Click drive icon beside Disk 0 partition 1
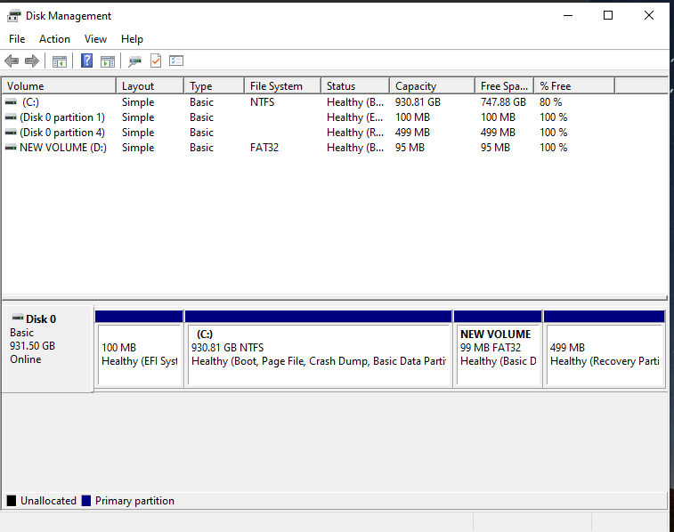 point(11,117)
